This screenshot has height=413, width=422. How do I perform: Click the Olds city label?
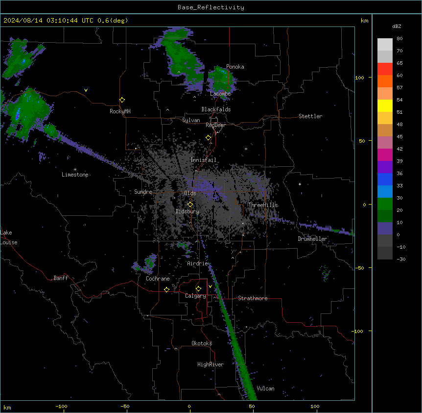pos(190,193)
